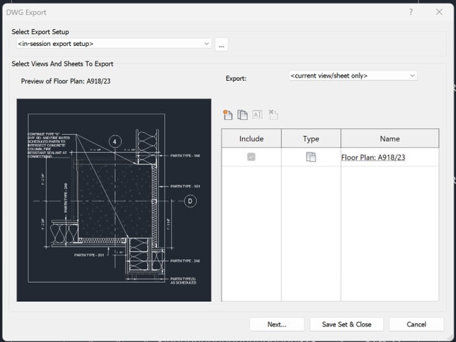Viewport: 456px width, 342px height.
Task: Click Save Set & Close button
Action: (347, 325)
